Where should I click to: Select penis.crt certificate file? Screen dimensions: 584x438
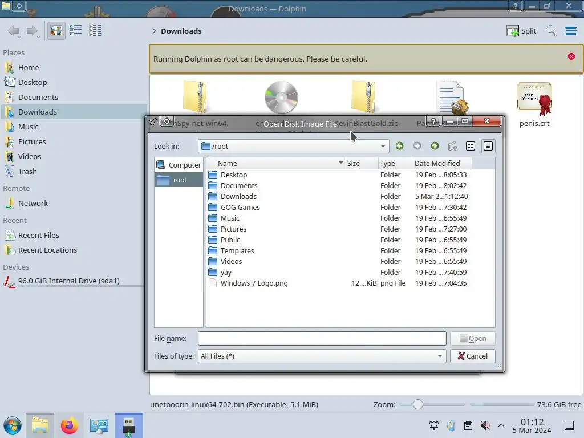click(534, 105)
